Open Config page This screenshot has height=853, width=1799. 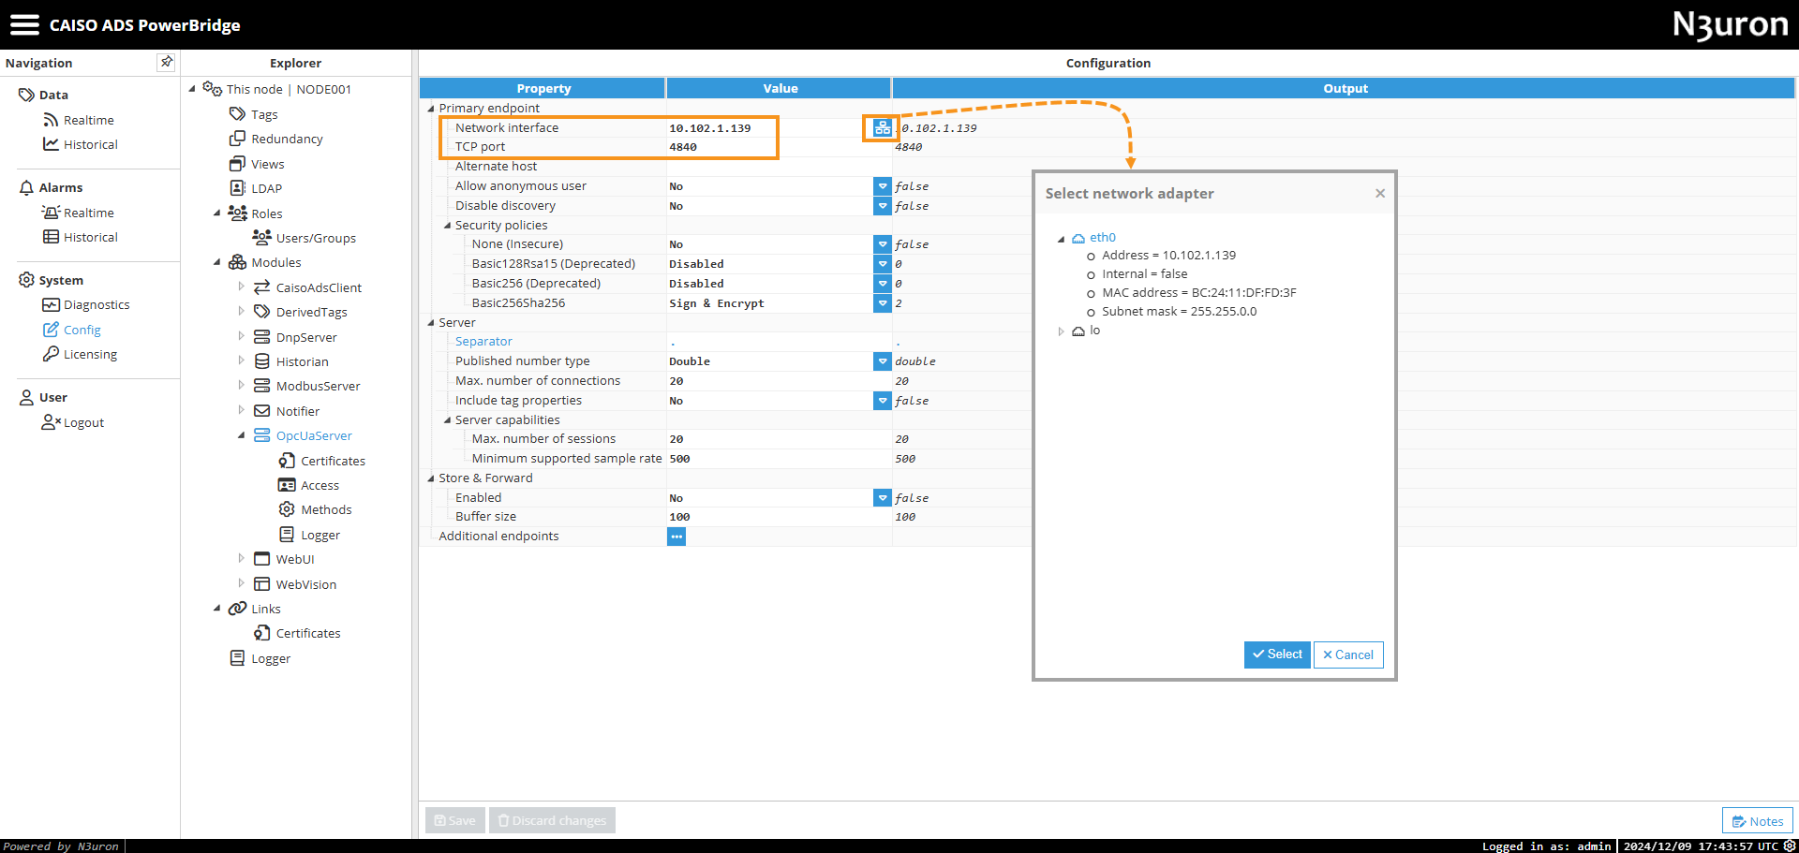pyautogui.click(x=82, y=330)
